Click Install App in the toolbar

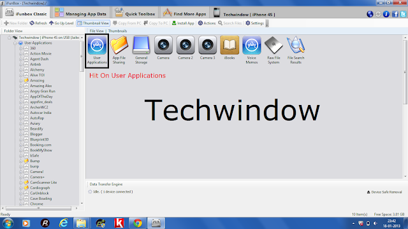(183, 23)
